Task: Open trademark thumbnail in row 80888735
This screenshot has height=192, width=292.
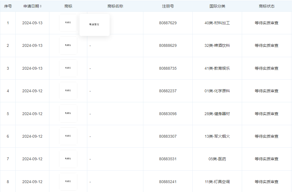Action: tap(68, 68)
